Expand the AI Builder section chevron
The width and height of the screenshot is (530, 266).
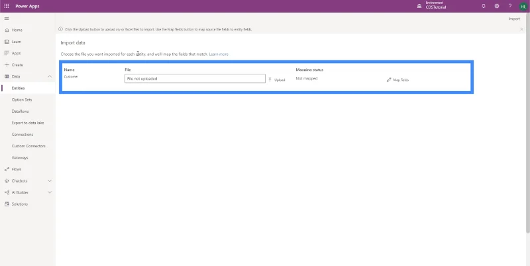coord(49,192)
